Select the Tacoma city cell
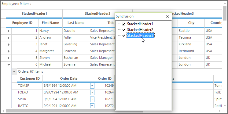 coord(191,38)
